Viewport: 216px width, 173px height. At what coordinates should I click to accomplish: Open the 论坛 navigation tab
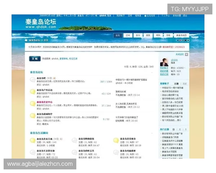point(118,35)
